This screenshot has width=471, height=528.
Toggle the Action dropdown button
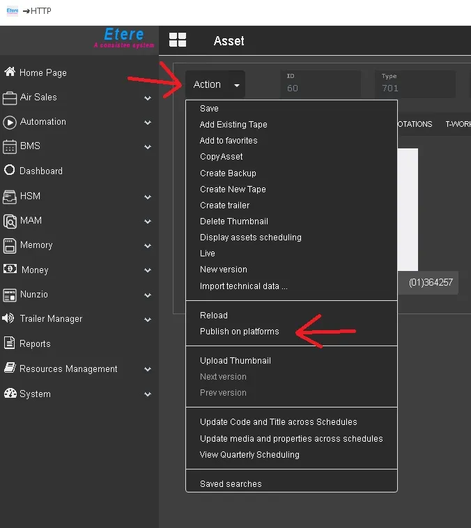(x=215, y=85)
